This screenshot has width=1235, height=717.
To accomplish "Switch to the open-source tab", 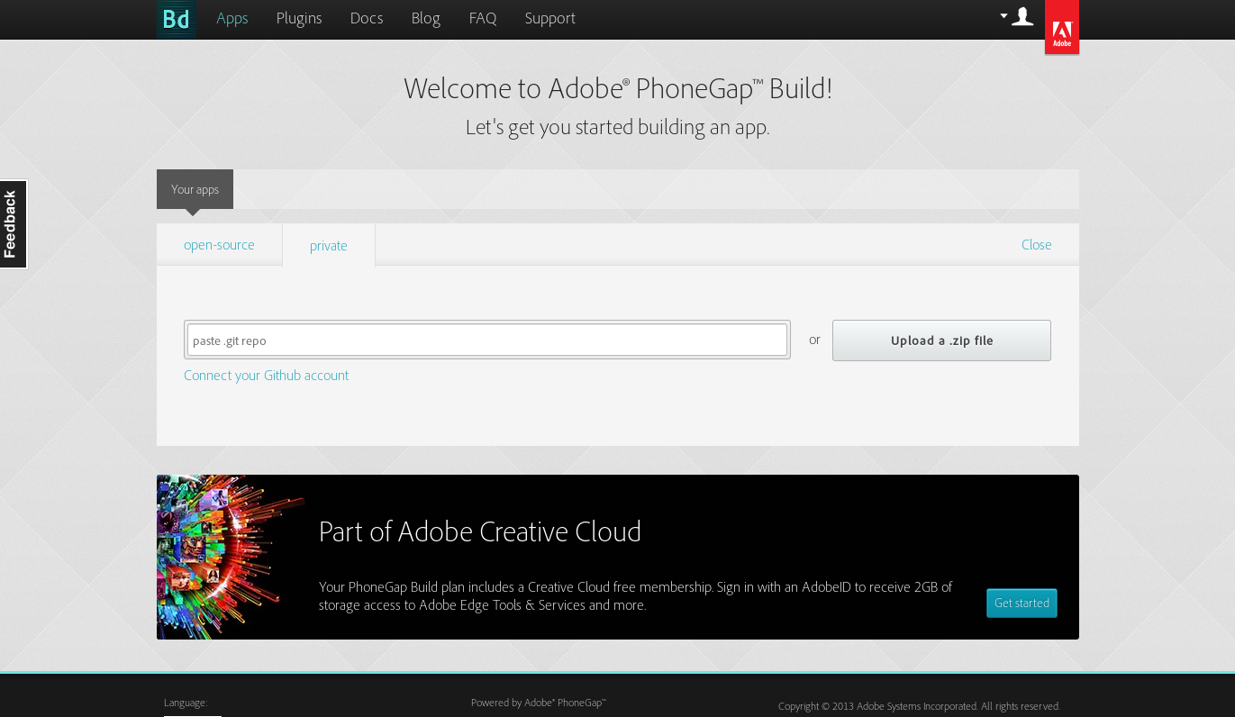I will pos(219,245).
